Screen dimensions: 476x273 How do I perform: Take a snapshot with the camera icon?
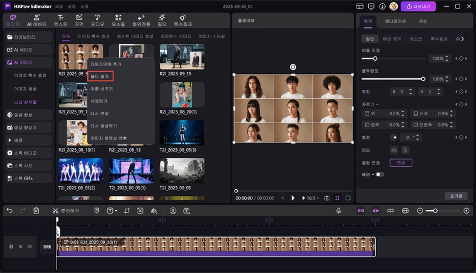point(327,198)
